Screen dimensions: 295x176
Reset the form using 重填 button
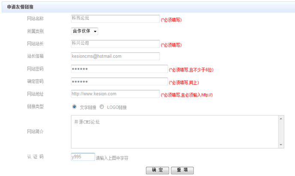[182, 170]
